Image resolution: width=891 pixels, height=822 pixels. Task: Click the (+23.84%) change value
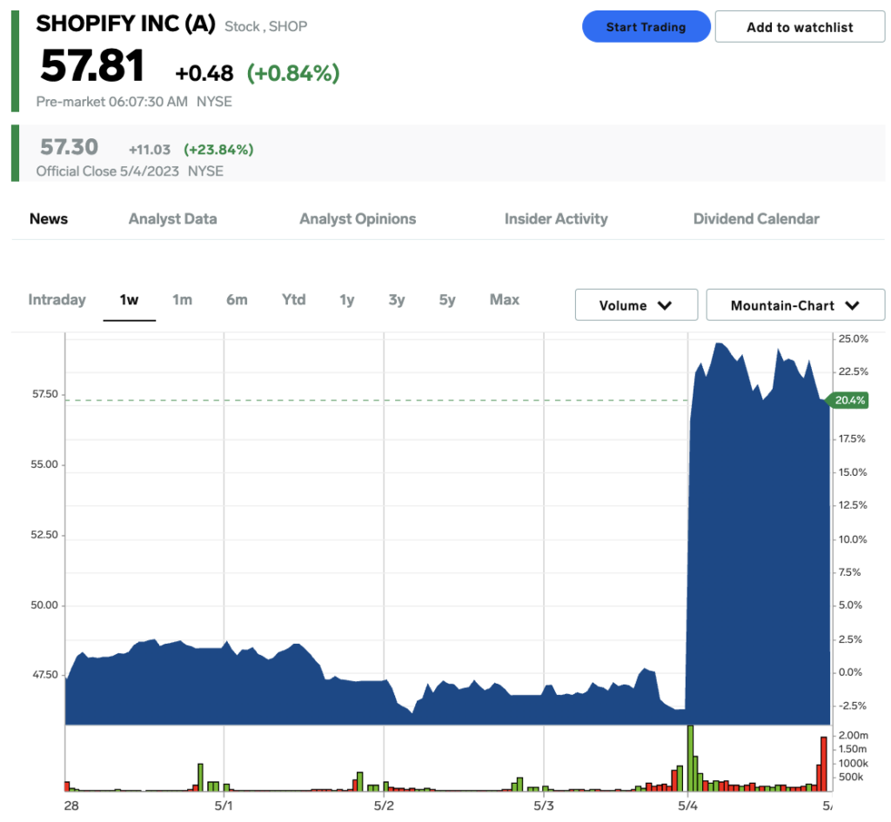point(218,150)
